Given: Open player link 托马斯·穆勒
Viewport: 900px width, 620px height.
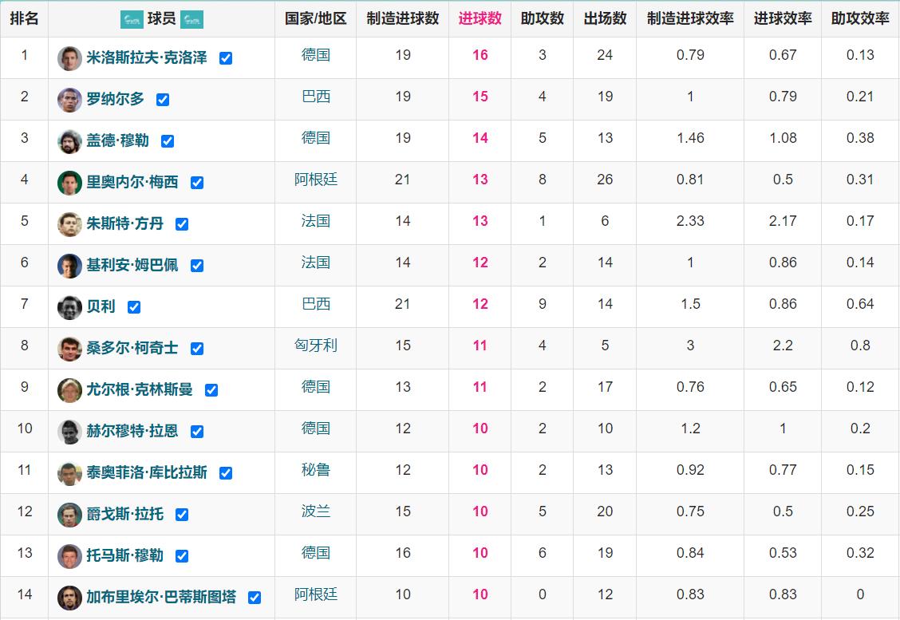Looking at the screenshot, I should 124,555.
